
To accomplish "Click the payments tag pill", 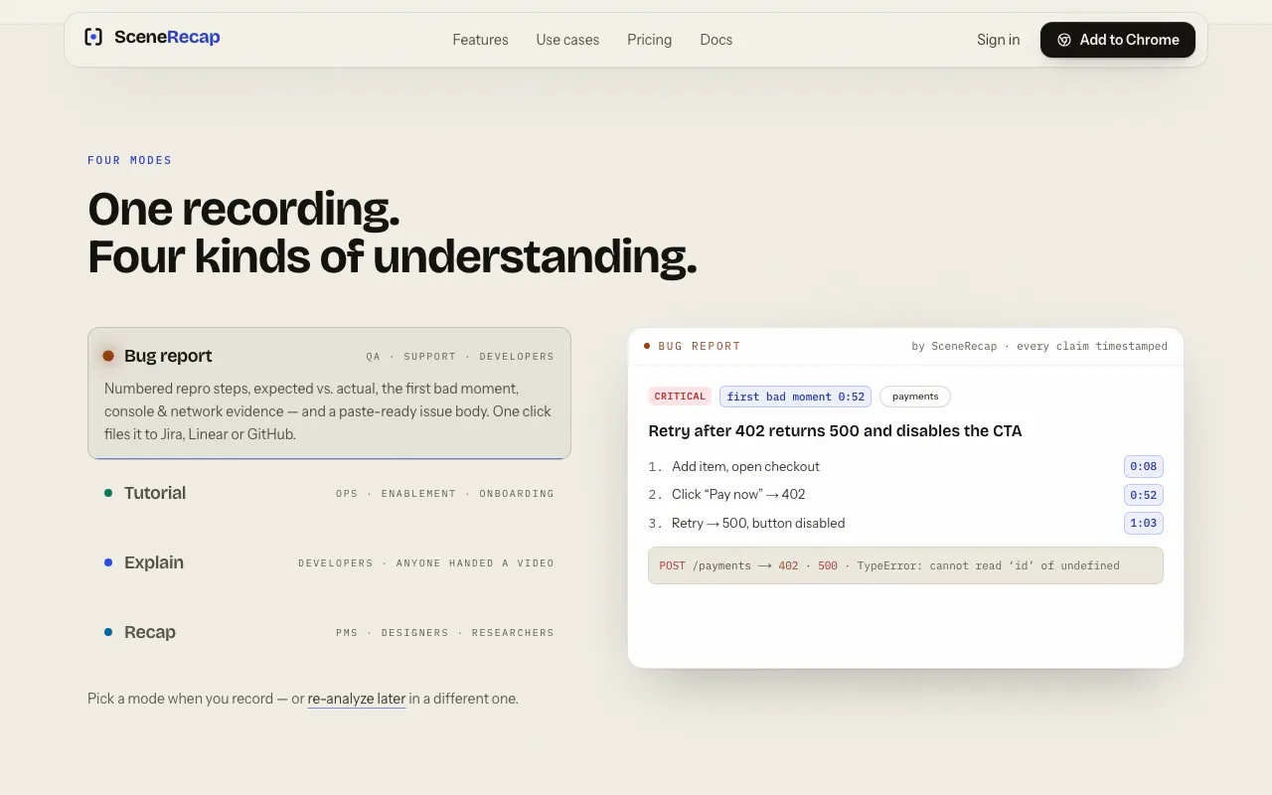I will [x=915, y=397].
